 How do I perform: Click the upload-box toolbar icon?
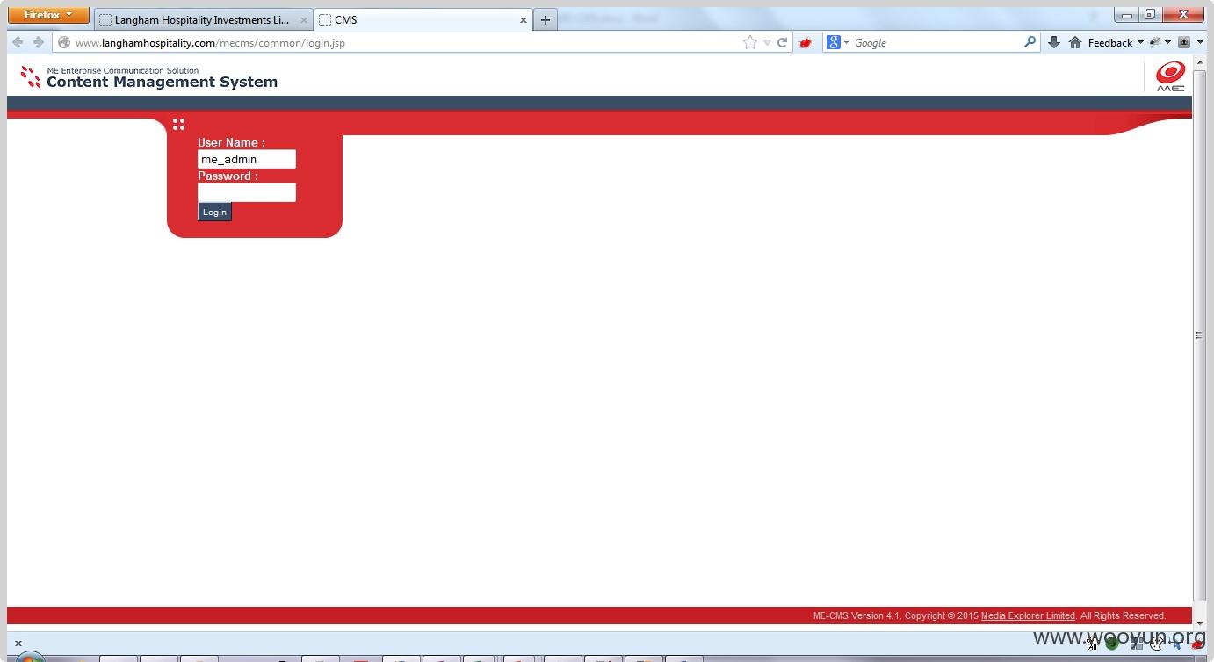(x=1184, y=42)
